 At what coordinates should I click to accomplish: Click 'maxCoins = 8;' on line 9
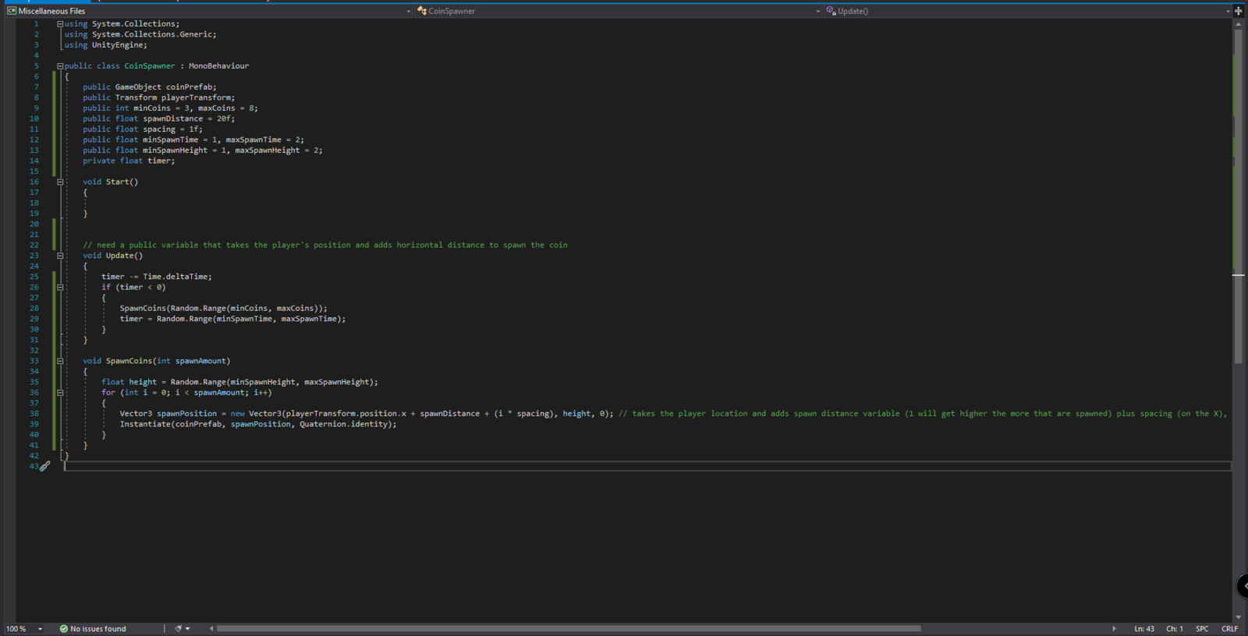tap(228, 108)
